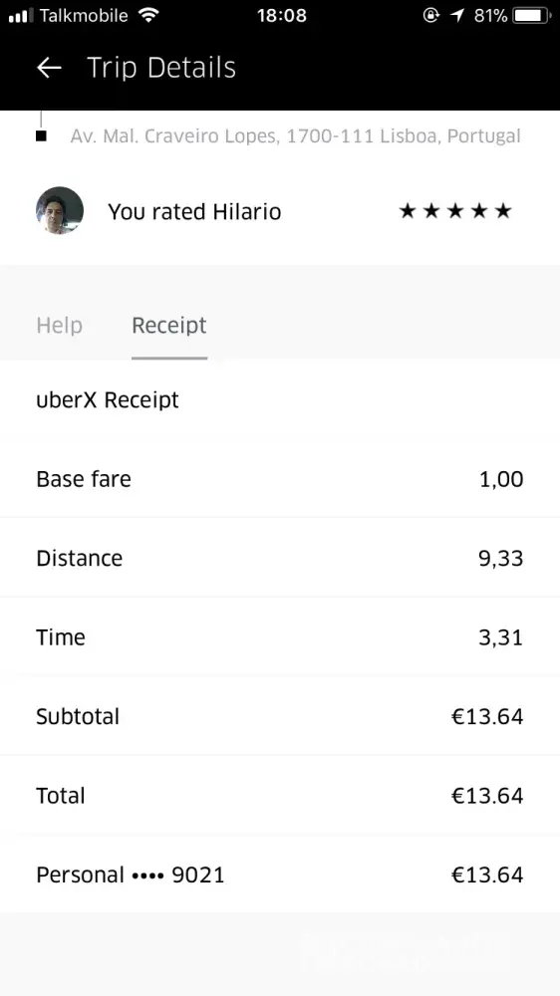Tap the Personal 9021 payment row

click(x=280, y=874)
